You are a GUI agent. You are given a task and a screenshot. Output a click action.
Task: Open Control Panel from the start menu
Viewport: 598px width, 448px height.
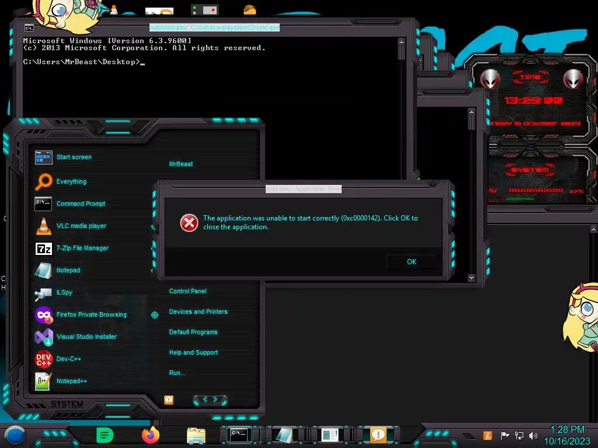[x=187, y=291]
